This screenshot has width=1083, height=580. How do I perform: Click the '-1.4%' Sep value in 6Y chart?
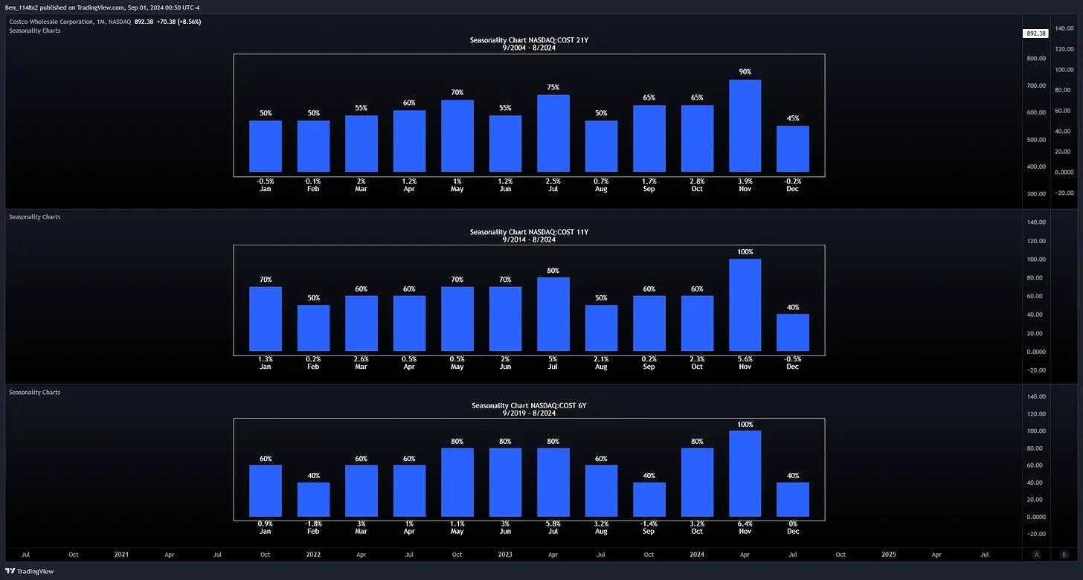[x=649, y=524]
